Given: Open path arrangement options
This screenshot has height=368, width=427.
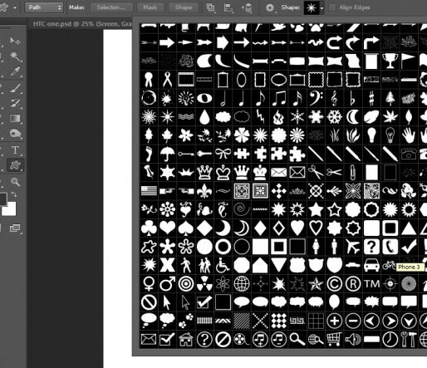Looking at the screenshot, I should (247, 7).
